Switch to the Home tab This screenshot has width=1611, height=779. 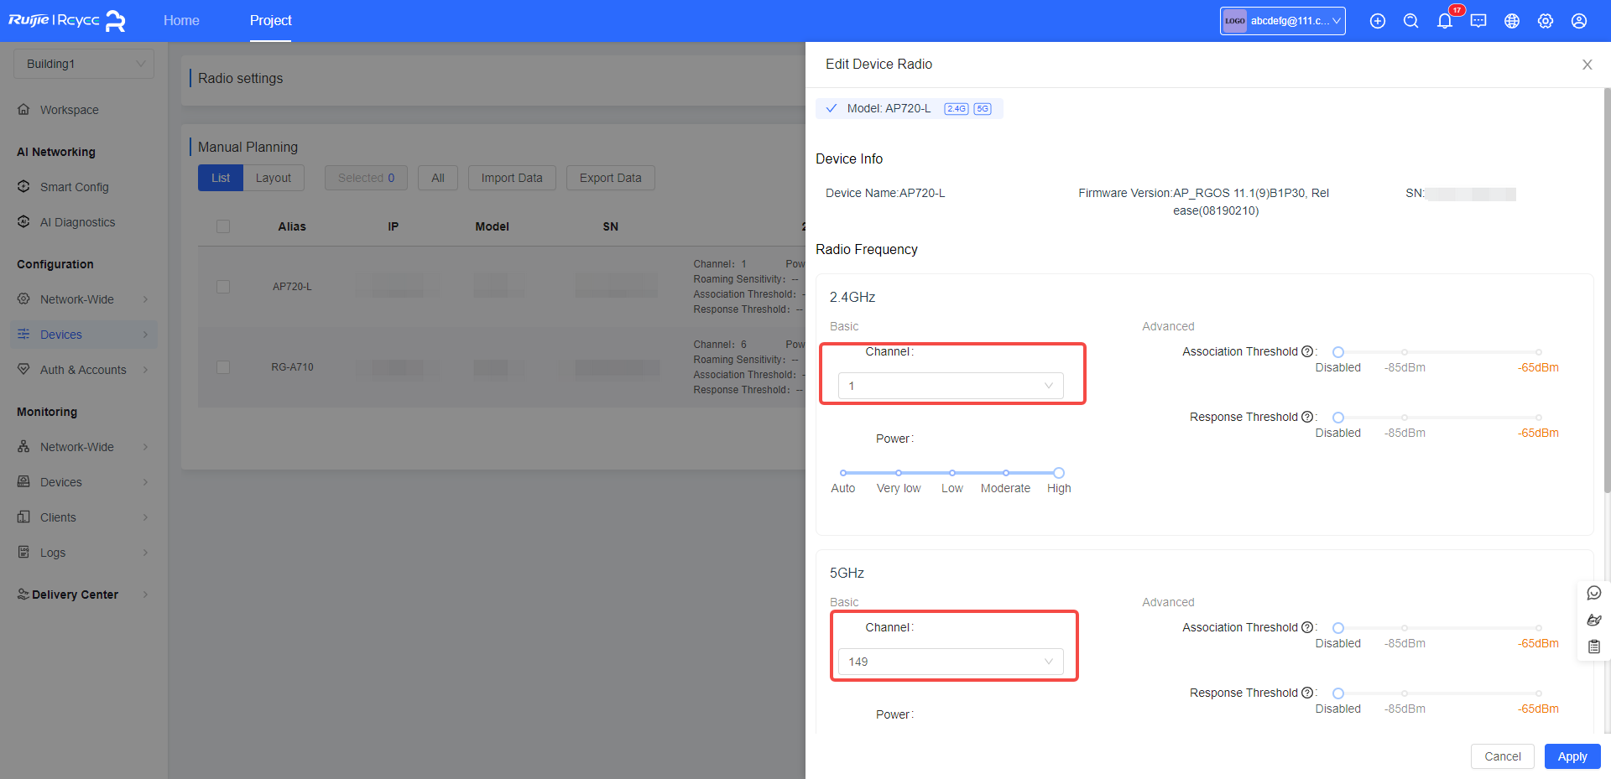181,20
